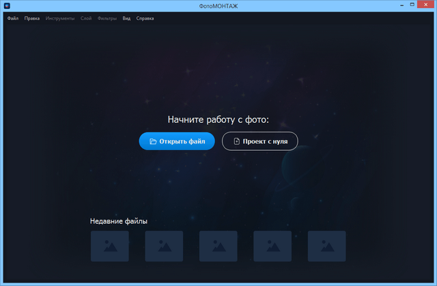
Task: Pick the last recent file thumbnail
Action: (x=326, y=246)
